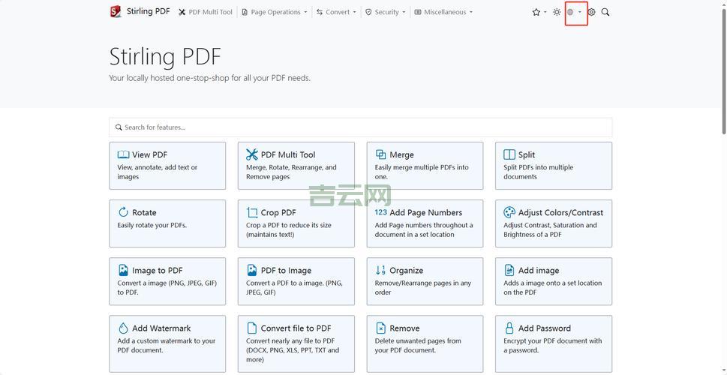Screen dimensions: 727x375
Task: Open the Security menu
Action: (x=386, y=12)
